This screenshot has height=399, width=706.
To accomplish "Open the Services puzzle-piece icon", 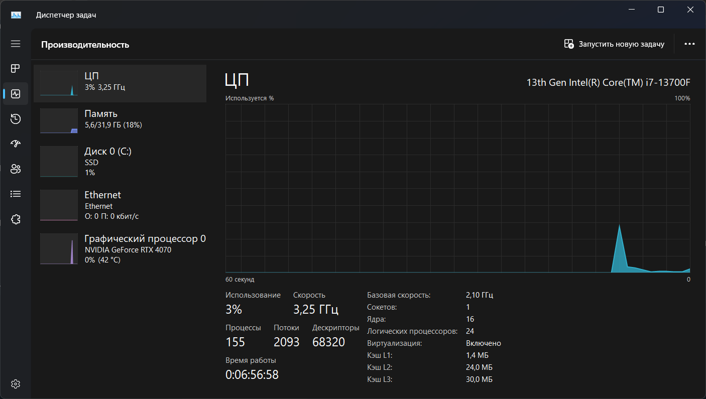I will pyautogui.click(x=16, y=219).
